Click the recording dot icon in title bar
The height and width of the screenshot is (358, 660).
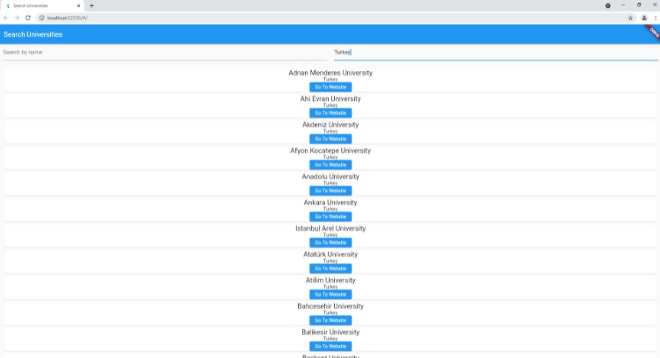coord(608,5)
